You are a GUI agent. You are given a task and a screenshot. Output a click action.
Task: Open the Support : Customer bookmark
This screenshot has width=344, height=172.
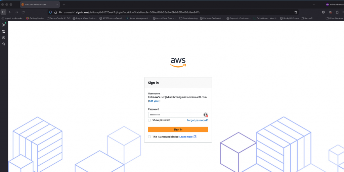(239, 18)
